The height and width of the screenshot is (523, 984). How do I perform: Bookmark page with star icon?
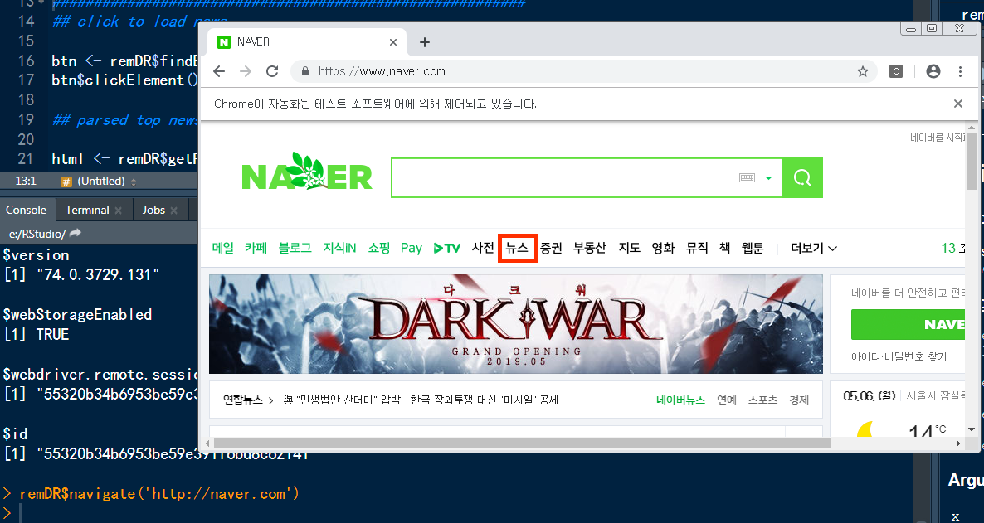click(863, 71)
